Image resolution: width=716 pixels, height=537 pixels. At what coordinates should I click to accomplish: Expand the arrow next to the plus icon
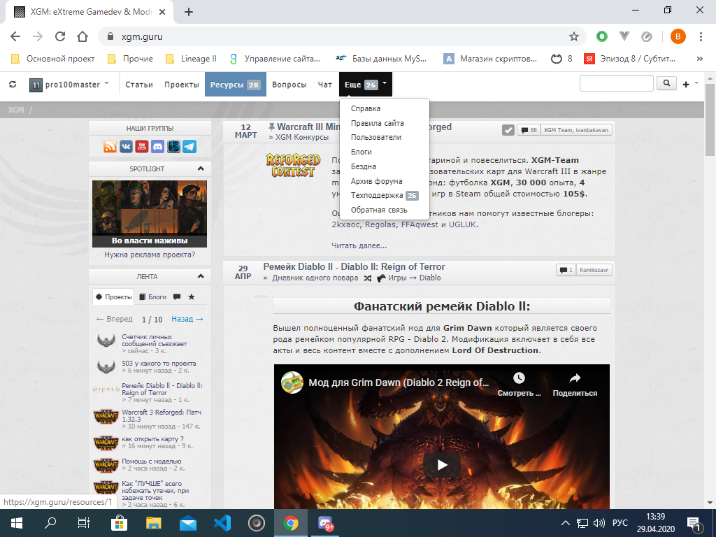(696, 83)
